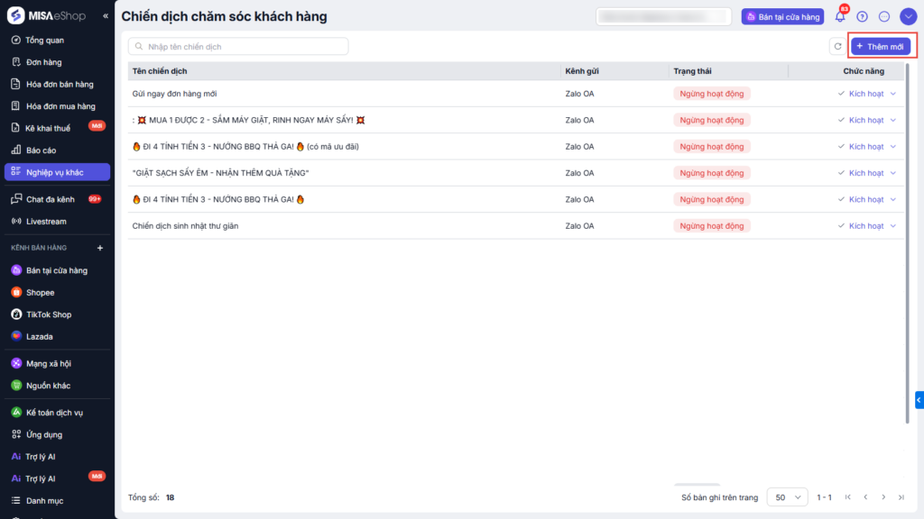Go to last page
The width and height of the screenshot is (924, 519).
(901, 497)
